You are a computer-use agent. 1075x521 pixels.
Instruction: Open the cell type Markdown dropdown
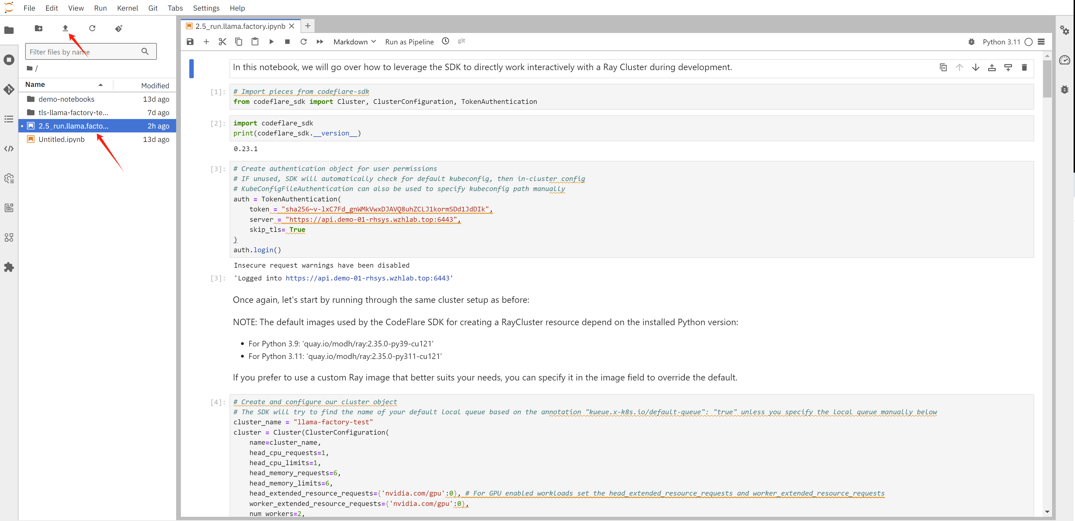click(x=354, y=42)
